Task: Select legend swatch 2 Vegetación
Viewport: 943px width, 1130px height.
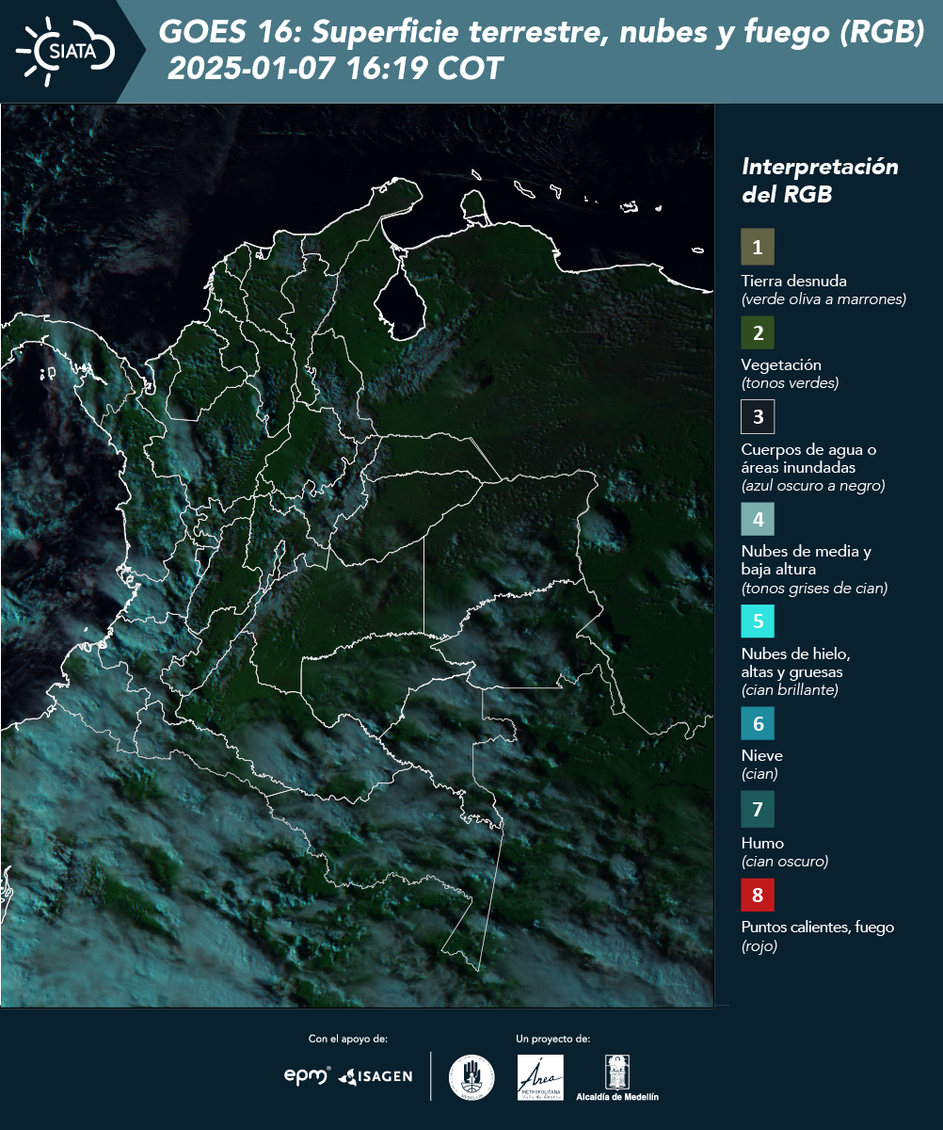Action: (x=758, y=332)
